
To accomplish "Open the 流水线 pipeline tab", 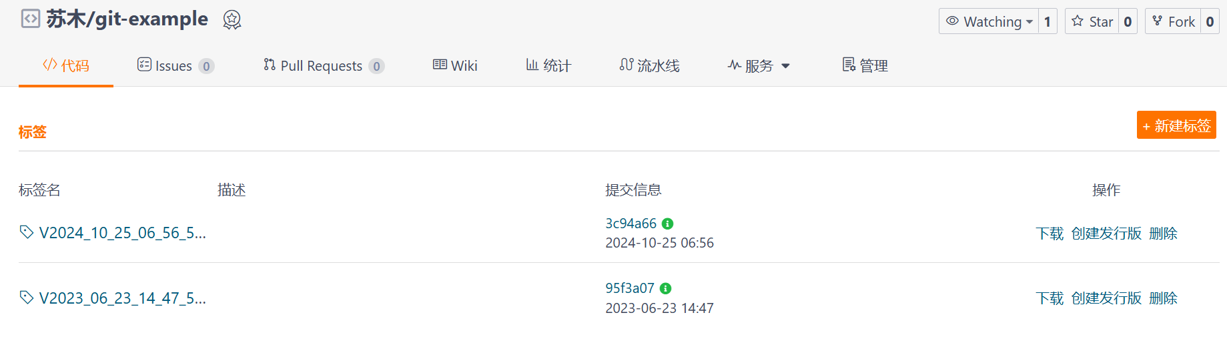I will [x=649, y=65].
